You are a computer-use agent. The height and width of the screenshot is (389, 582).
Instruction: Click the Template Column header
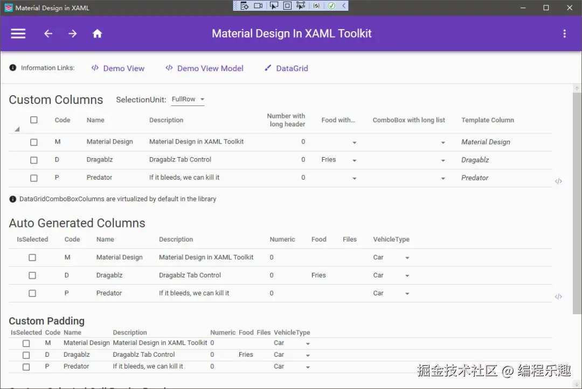click(487, 120)
